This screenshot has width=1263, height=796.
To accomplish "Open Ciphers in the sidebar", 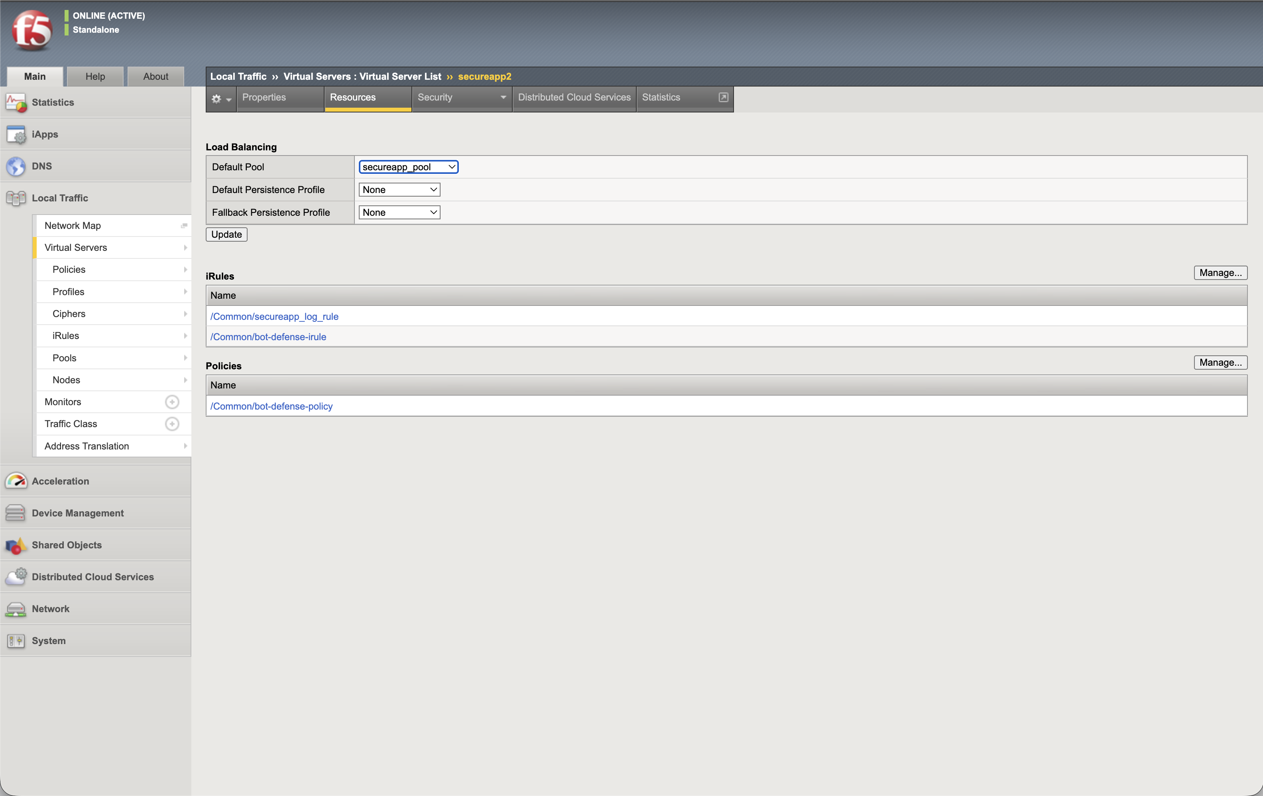I will click(69, 314).
